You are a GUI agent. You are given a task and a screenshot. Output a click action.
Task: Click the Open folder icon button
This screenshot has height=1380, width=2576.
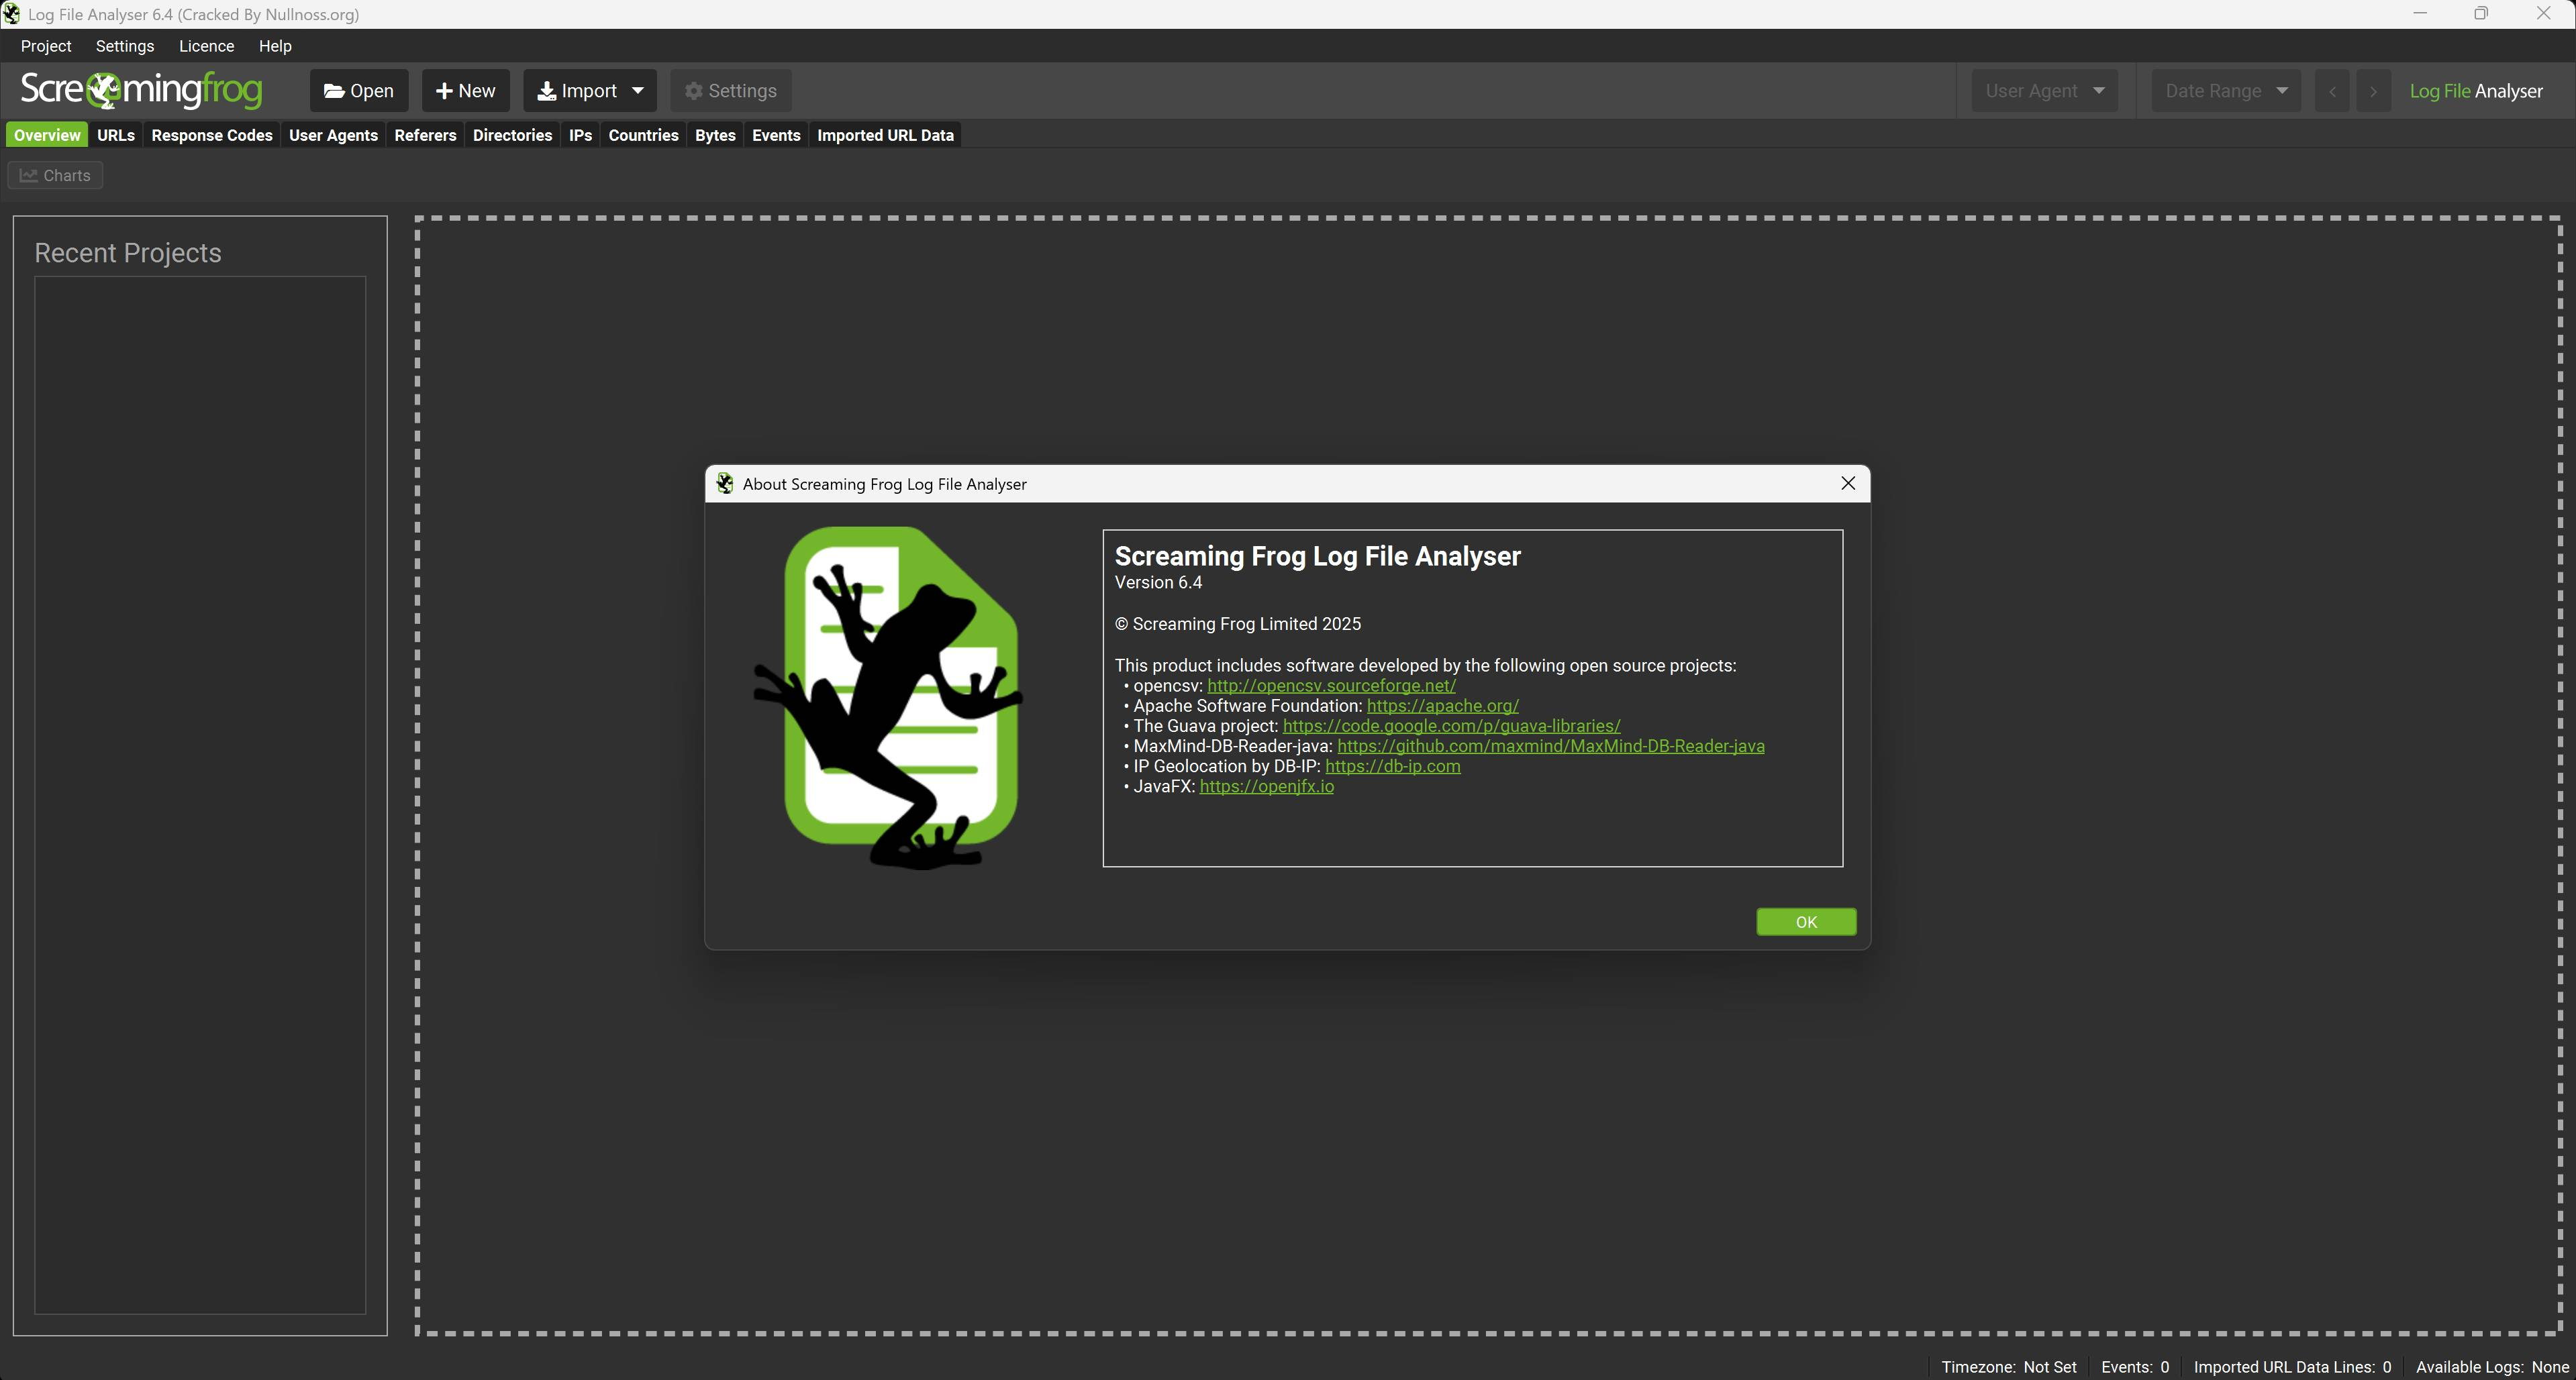tap(334, 91)
